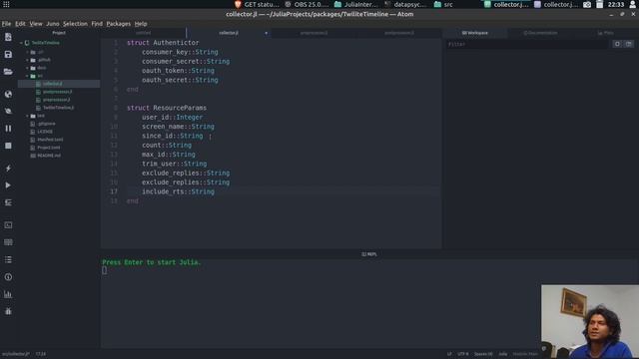Switch to the preprocessor.jl editor tab

pyautogui.click(x=314, y=33)
